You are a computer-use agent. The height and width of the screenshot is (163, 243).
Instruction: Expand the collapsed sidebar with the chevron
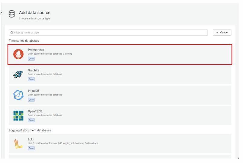pos(1,13)
